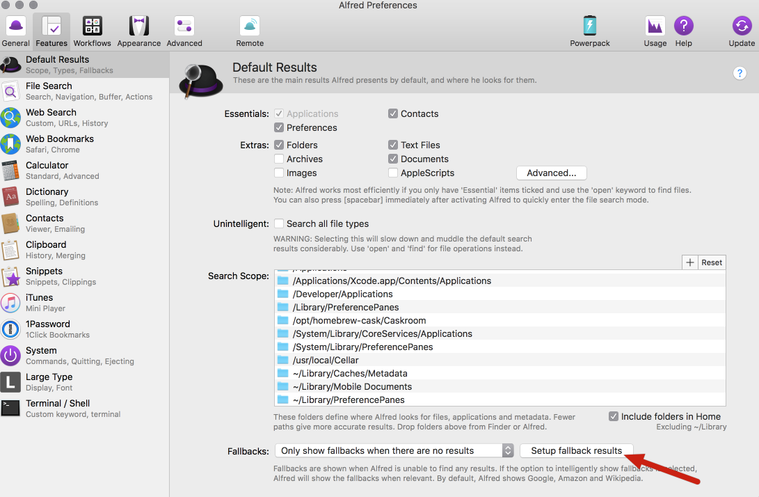The image size is (759, 497).
Task: Click the Update toolbar icon
Action: pyautogui.click(x=742, y=26)
